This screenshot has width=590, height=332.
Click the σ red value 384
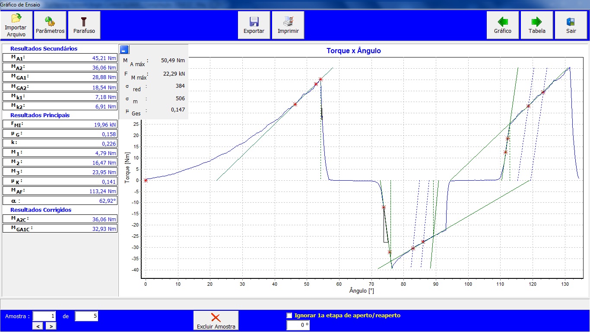coord(180,86)
